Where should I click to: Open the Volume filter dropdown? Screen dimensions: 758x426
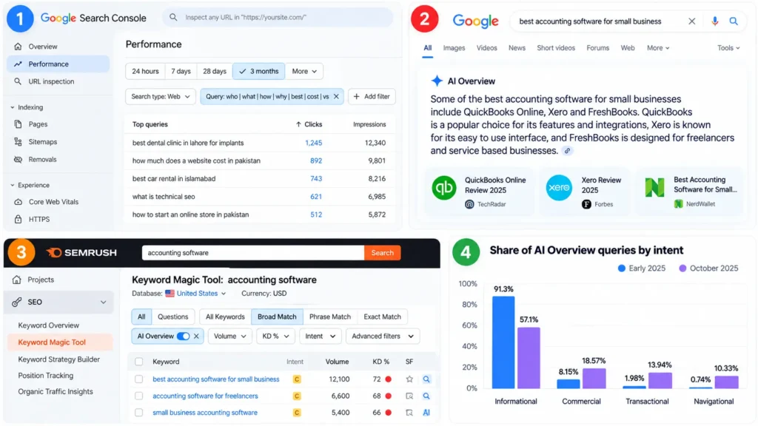229,337
